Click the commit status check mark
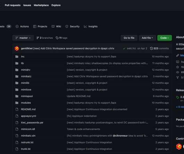This screenshot has width=184, height=154. [124, 48]
